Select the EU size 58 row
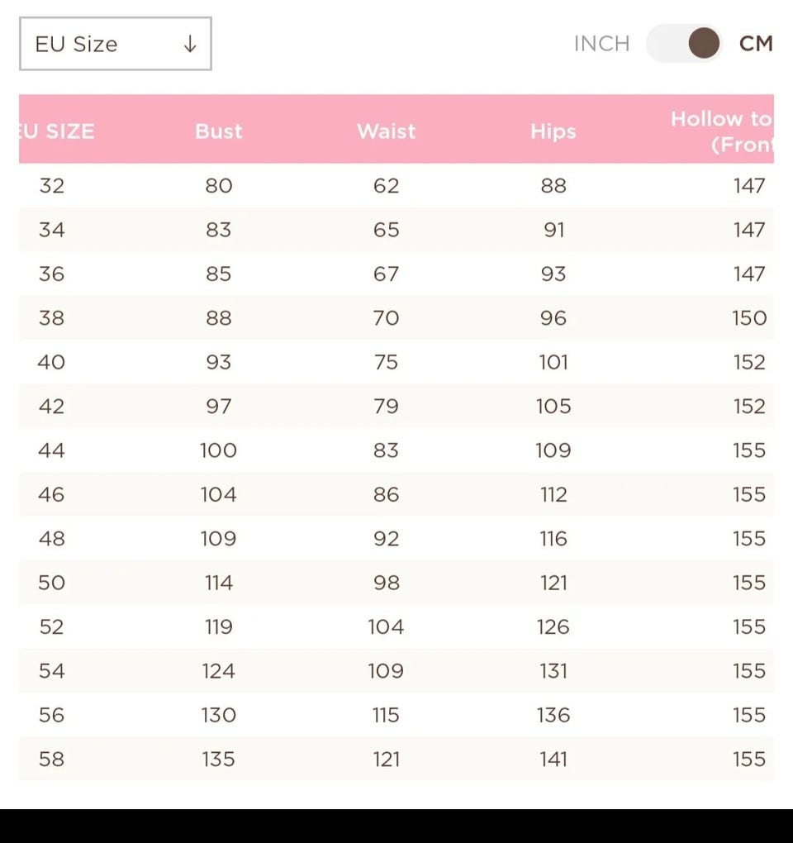The width and height of the screenshot is (793, 843). coord(51,759)
